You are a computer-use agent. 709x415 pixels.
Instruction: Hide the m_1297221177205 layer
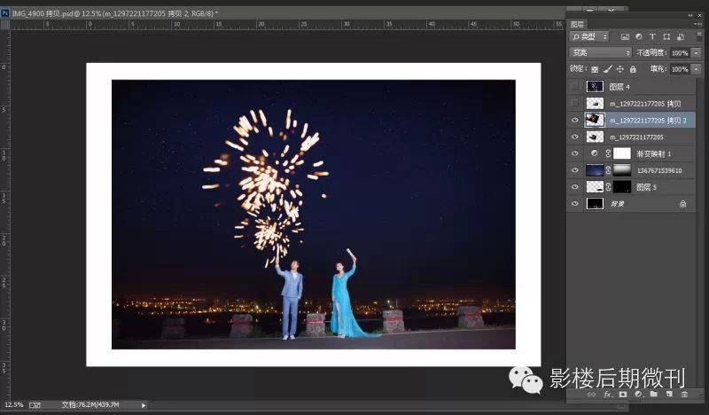[x=574, y=137]
